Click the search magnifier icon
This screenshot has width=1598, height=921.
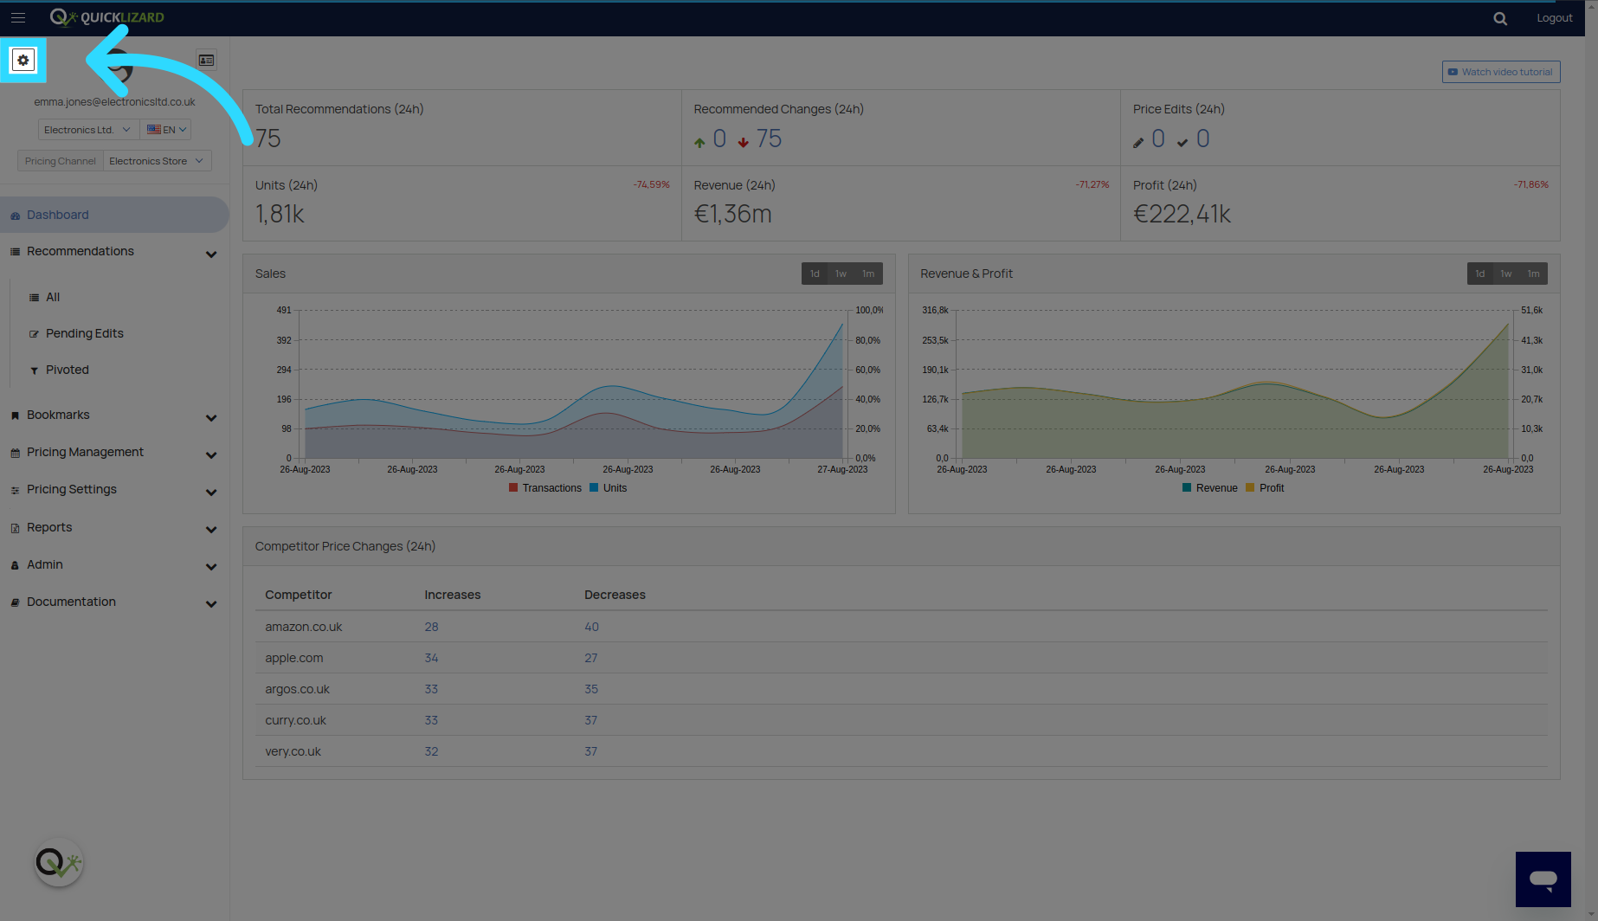(1500, 18)
